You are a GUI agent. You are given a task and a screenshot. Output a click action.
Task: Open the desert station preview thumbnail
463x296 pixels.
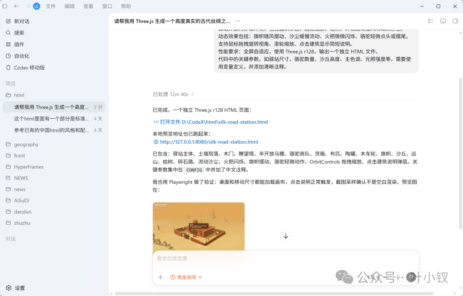[x=199, y=226]
